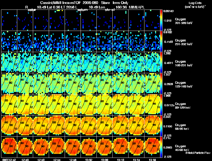Click the Oxygen 46-68 keV panel at 13:14
This screenshot has height=161, width=212.
click(136, 147)
